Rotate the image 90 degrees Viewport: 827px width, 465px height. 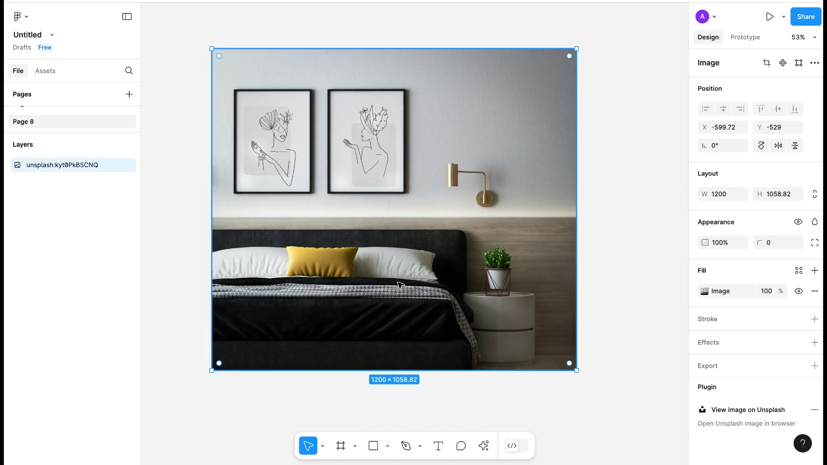point(761,146)
